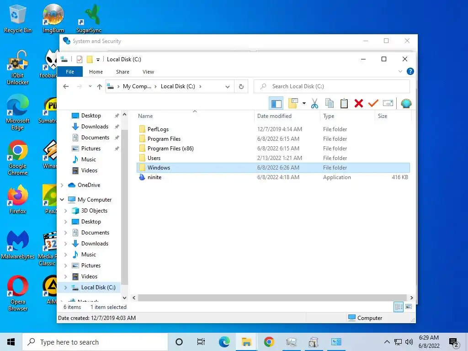
Task: Click the horizontal scrollbar of the file list
Action: pyautogui.click(x=272, y=298)
